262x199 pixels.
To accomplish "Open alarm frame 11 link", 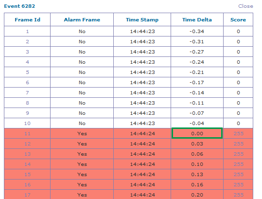I will pyautogui.click(x=27, y=134).
